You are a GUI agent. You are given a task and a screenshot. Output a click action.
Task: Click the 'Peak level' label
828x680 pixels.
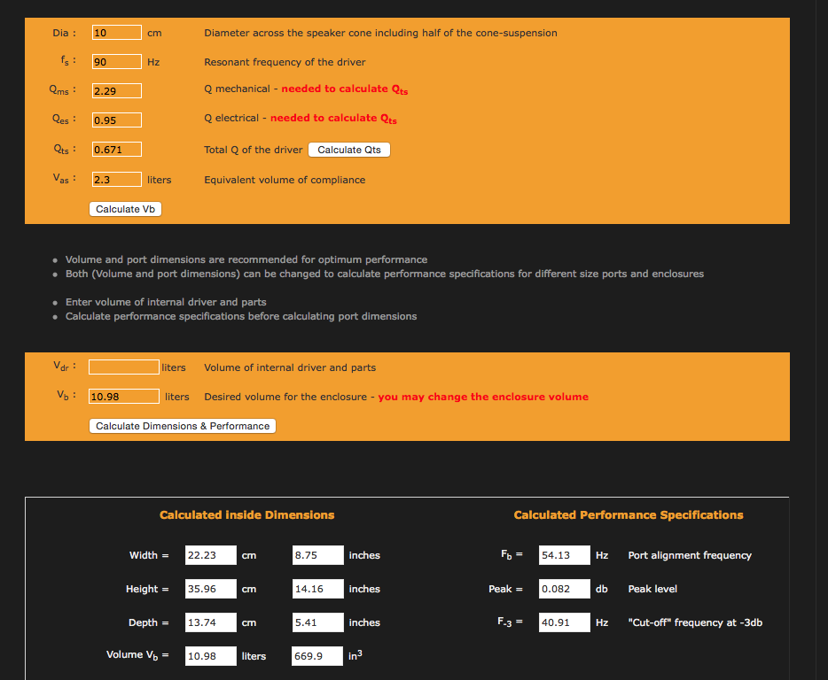[x=652, y=589]
